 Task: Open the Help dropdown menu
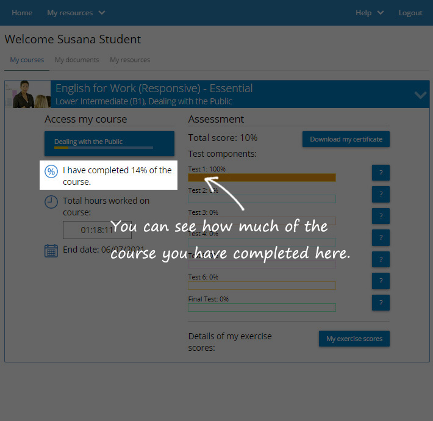pos(370,13)
